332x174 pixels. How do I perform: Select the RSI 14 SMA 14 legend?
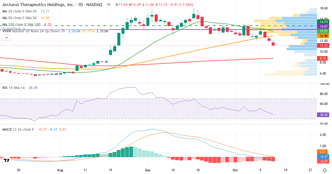click(x=14, y=88)
